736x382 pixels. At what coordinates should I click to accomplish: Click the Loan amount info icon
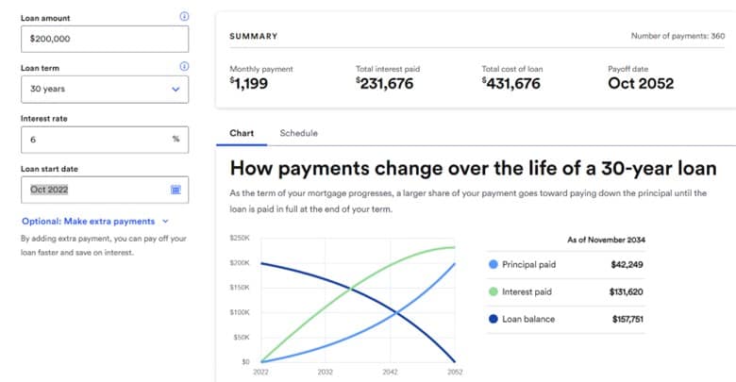pos(184,17)
